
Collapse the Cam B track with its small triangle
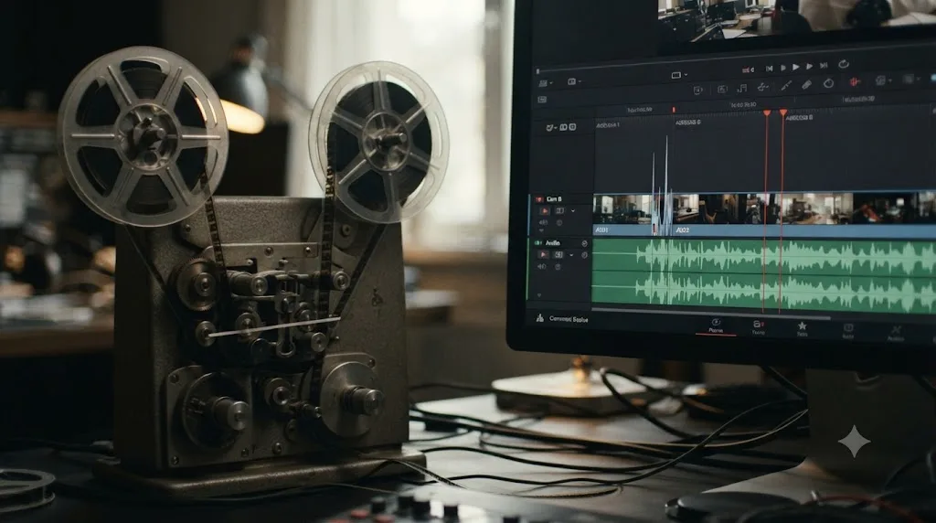click(541, 230)
